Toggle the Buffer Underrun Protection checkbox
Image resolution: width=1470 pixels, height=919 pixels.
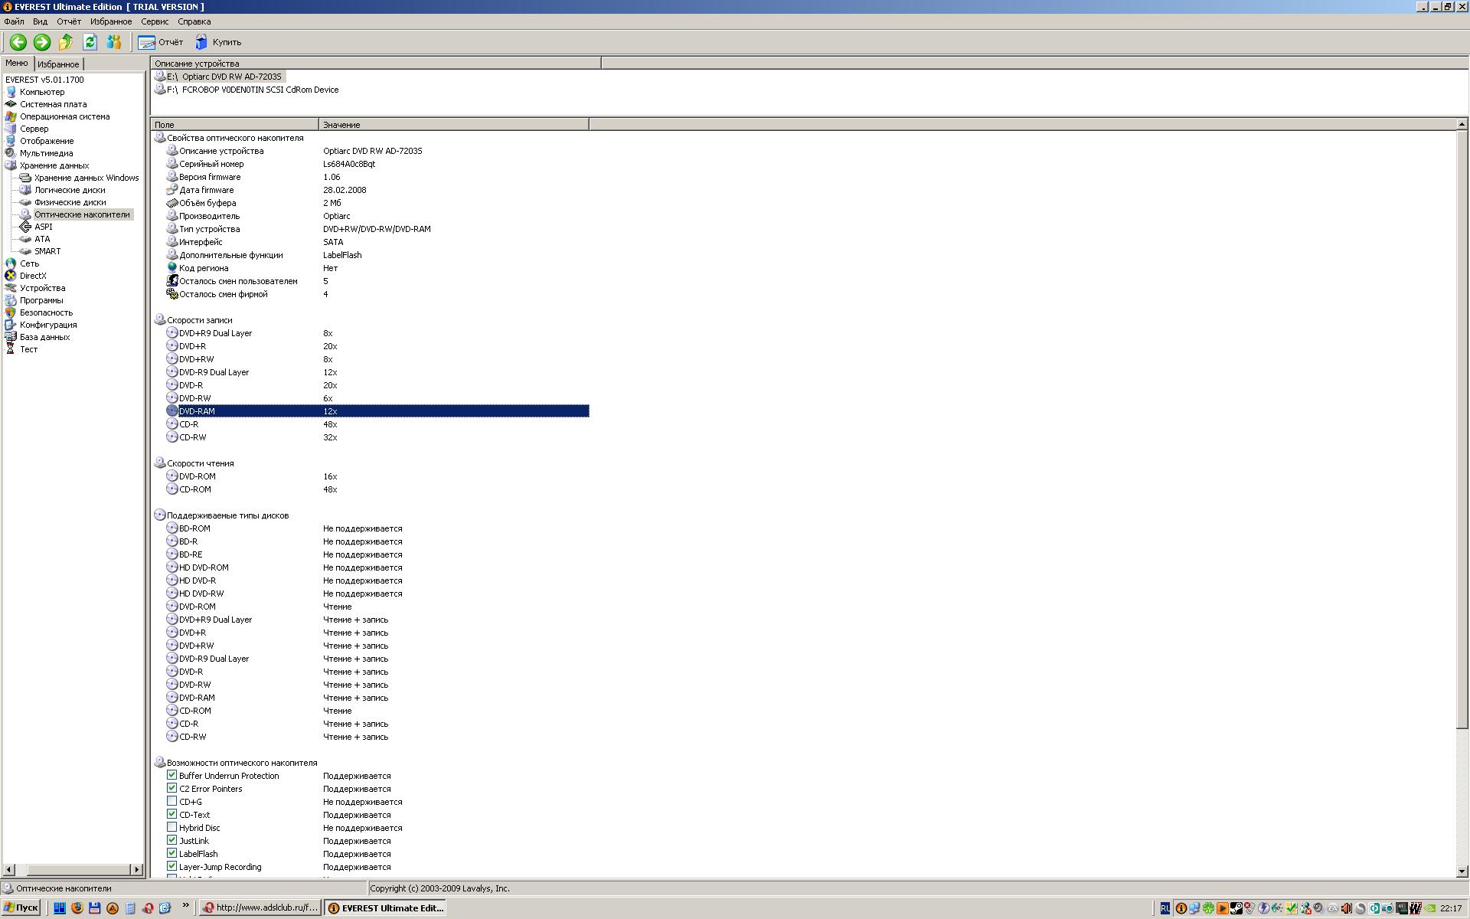(x=172, y=775)
